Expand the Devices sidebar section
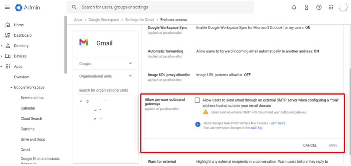This screenshot has height=166, width=351. pos(1,56)
